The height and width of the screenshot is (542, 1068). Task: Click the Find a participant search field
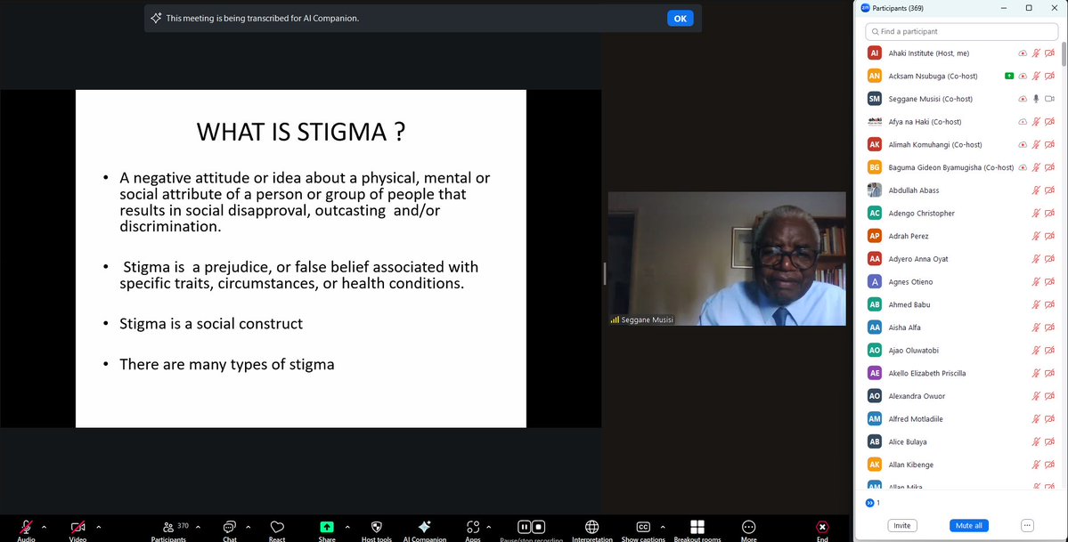961,31
